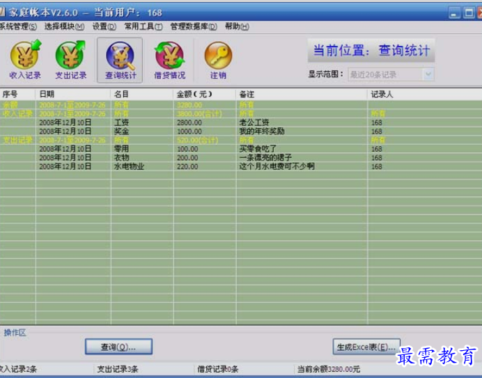Open the 借贷情况 loan status icon
This screenshot has width=482, height=378.
click(x=169, y=60)
